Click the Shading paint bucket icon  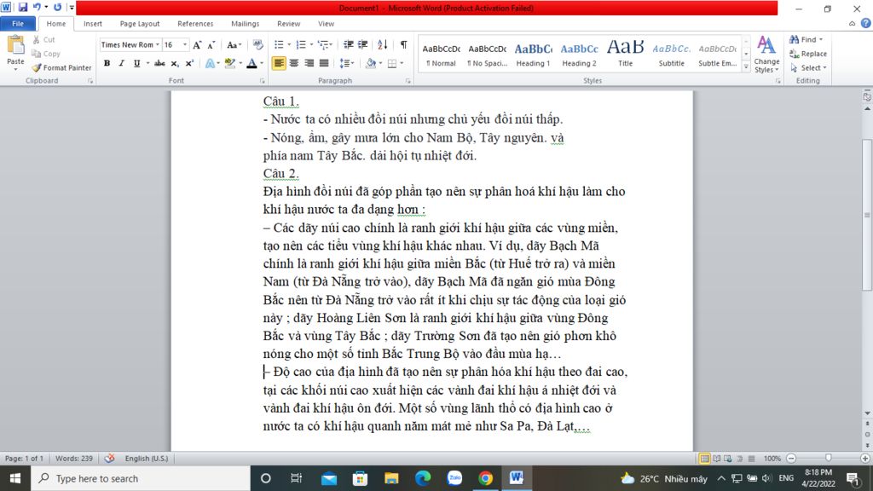[371, 63]
